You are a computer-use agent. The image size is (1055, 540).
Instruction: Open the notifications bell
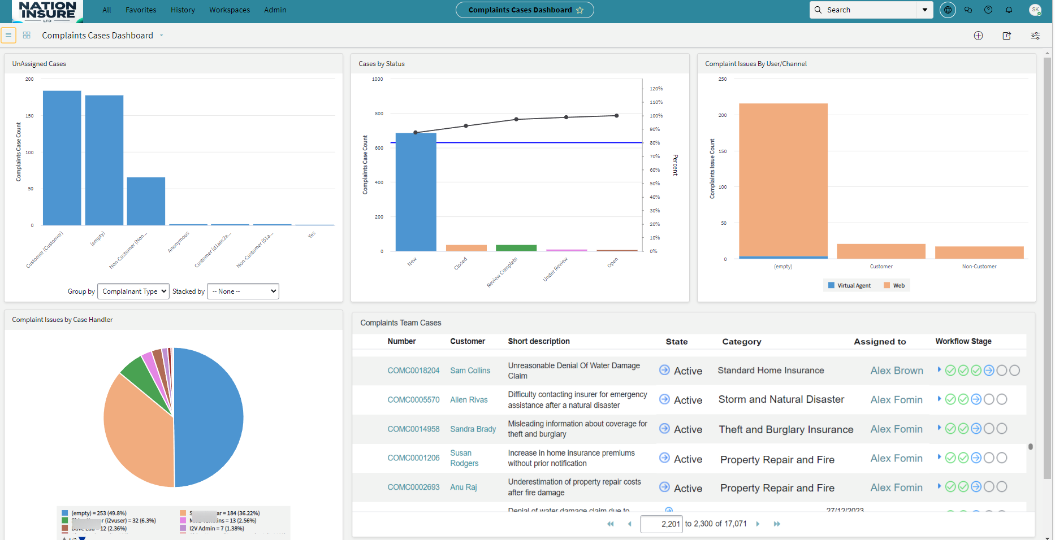[x=1009, y=10]
